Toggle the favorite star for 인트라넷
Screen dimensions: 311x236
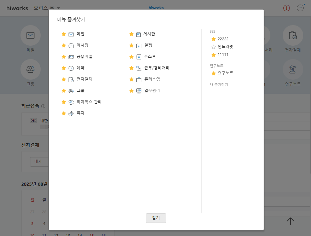pyautogui.click(x=213, y=47)
